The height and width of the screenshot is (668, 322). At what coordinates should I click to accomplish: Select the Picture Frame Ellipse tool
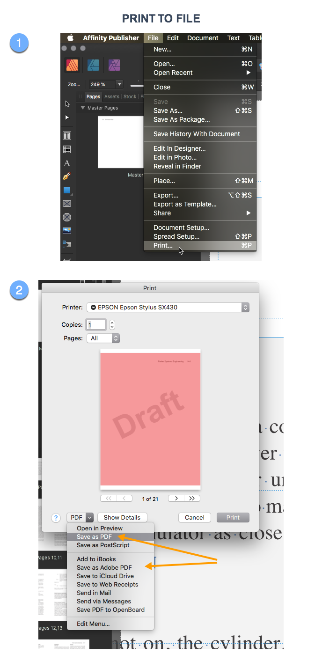[67, 217]
